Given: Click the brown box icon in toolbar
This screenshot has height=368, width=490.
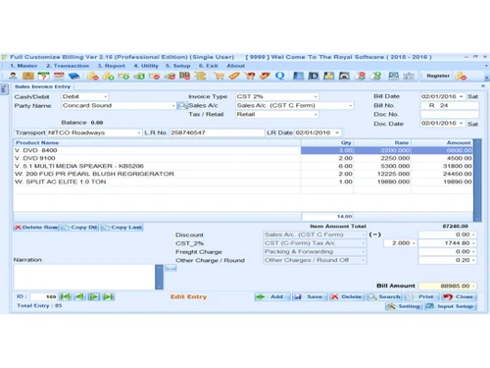Looking at the screenshot, I should (x=28, y=76).
